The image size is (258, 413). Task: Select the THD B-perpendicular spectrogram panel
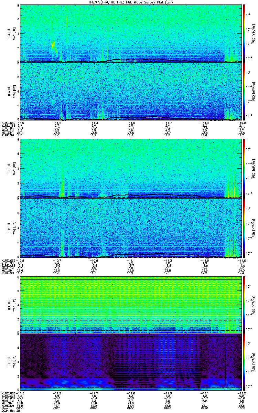(131, 168)
